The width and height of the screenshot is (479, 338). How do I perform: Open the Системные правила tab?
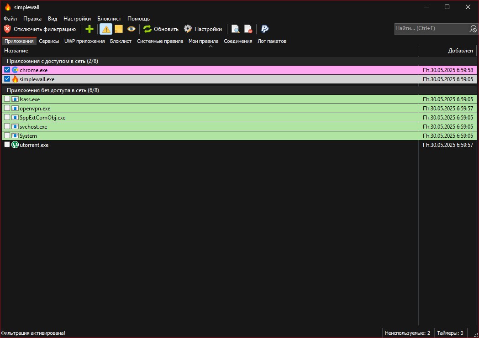point(160,41)
